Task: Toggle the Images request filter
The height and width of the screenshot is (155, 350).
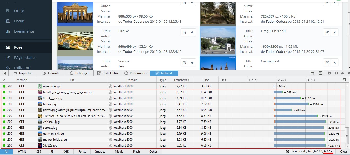Action: point(100,152)
